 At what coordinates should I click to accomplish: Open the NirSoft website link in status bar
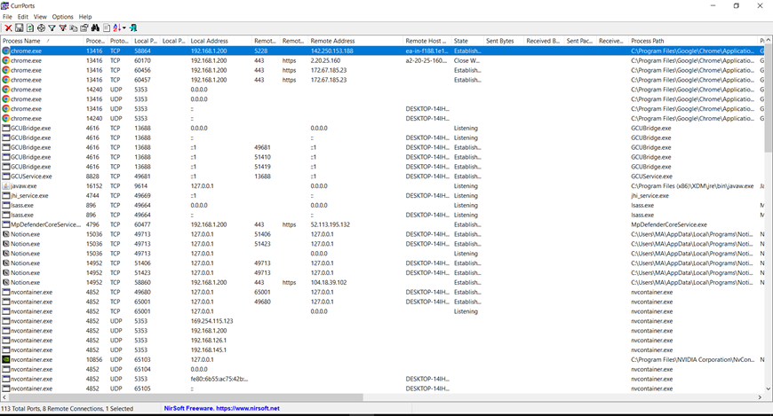pyautogui.click(x=222, y=408)
